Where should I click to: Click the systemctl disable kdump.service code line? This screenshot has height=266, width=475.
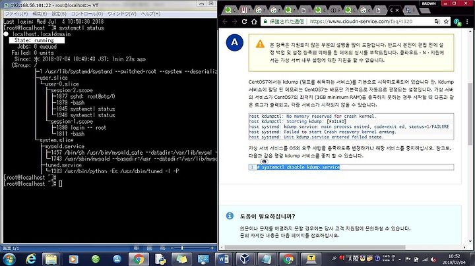(298, 167)
